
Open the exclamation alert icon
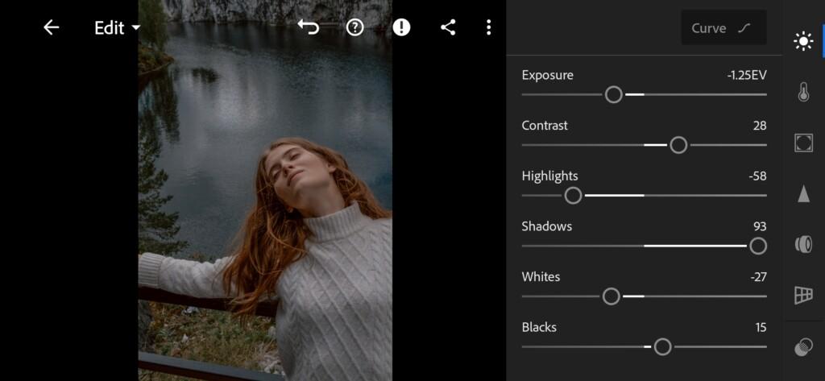click(x=401, y=27)
